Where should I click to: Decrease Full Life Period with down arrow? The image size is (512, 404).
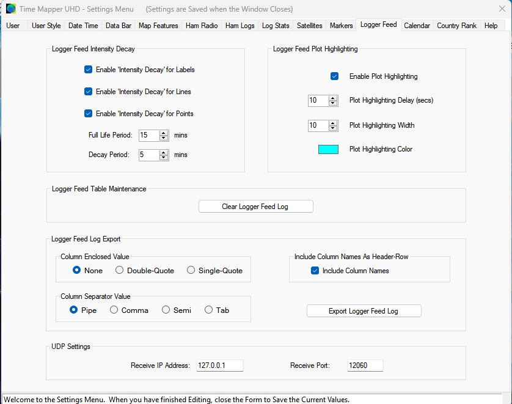coord(164,138)
